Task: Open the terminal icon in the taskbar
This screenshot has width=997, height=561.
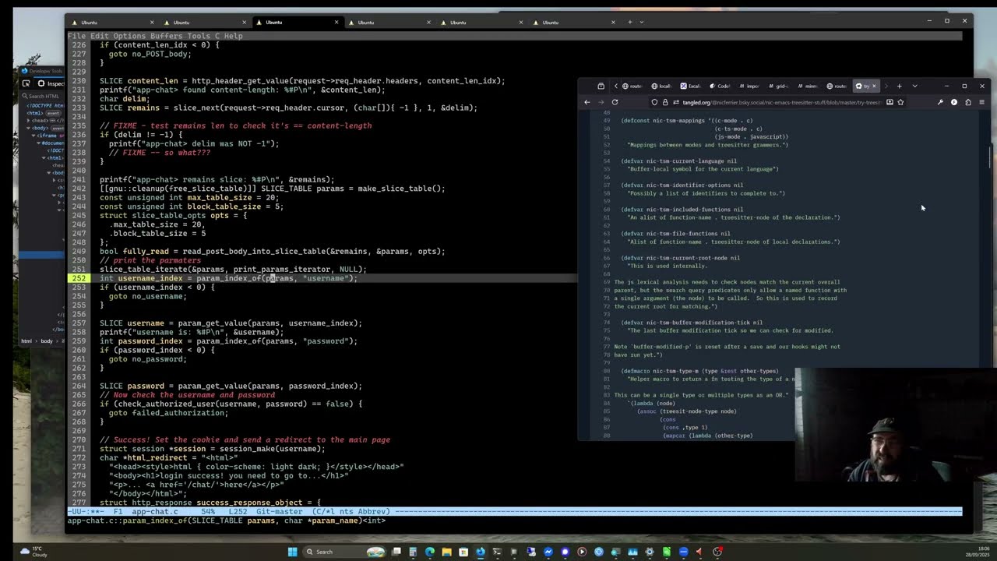Action: click(x=497, y=552)
